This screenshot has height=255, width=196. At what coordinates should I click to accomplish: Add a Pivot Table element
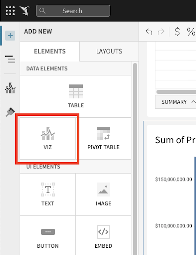103,138
